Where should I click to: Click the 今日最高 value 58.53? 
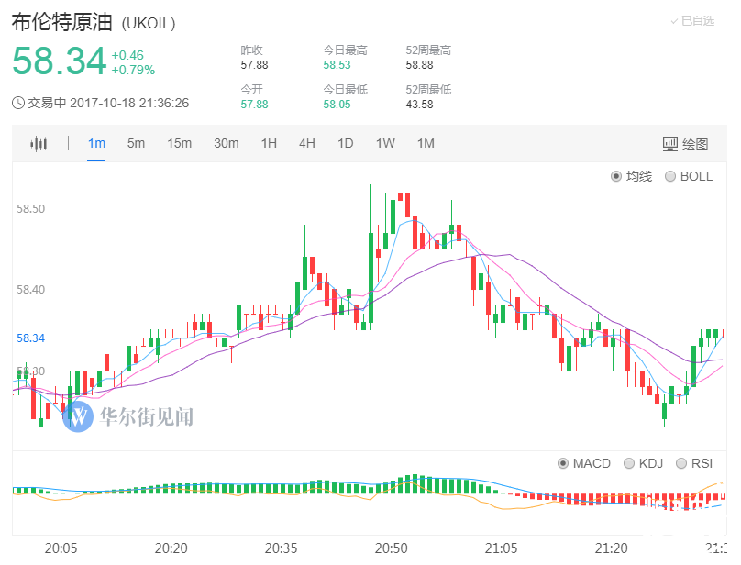[337, 65]
